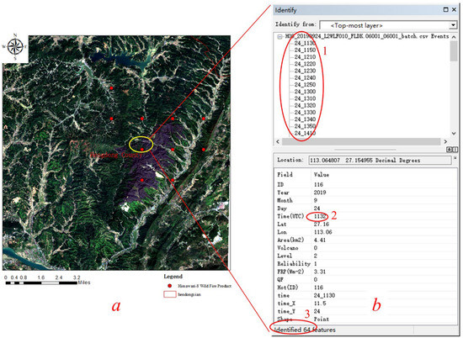The width and height of the screenshot is (463, 338).
Task: Click the hendongxian red outline legend swatch
Action: 170,294
